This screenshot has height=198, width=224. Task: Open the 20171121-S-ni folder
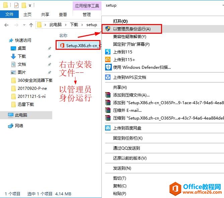(31, 96)
